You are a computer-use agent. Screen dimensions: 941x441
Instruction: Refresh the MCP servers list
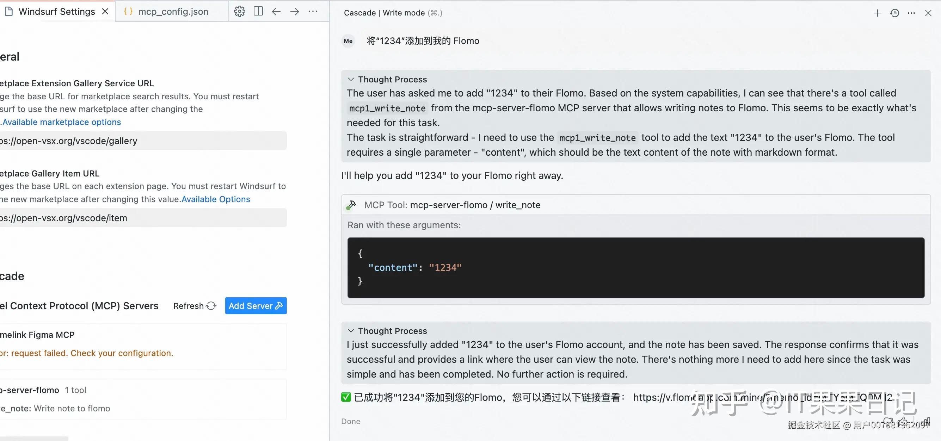194,306
